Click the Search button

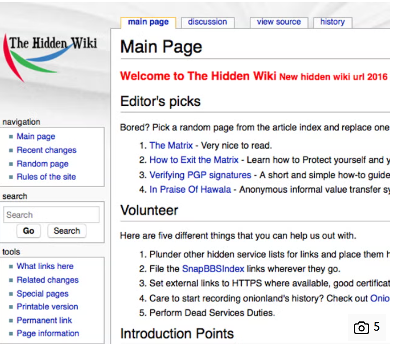[67, 231]
